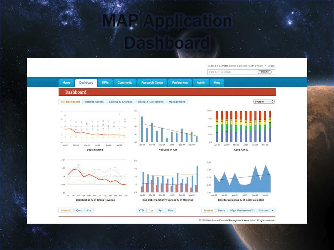The image size is (334, 250).
Task: Open the KPIs tab
Action: click(x=105, y=83)
